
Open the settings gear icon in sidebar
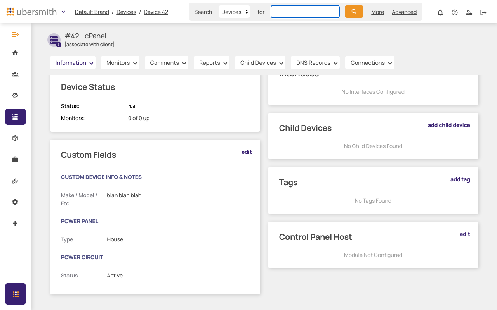(x=15, y=202)
